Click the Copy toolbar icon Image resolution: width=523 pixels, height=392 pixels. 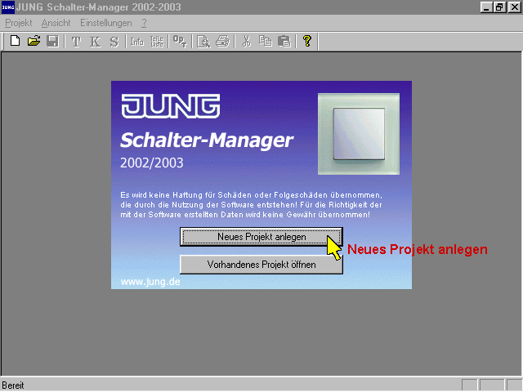click(x=266, y=41)
